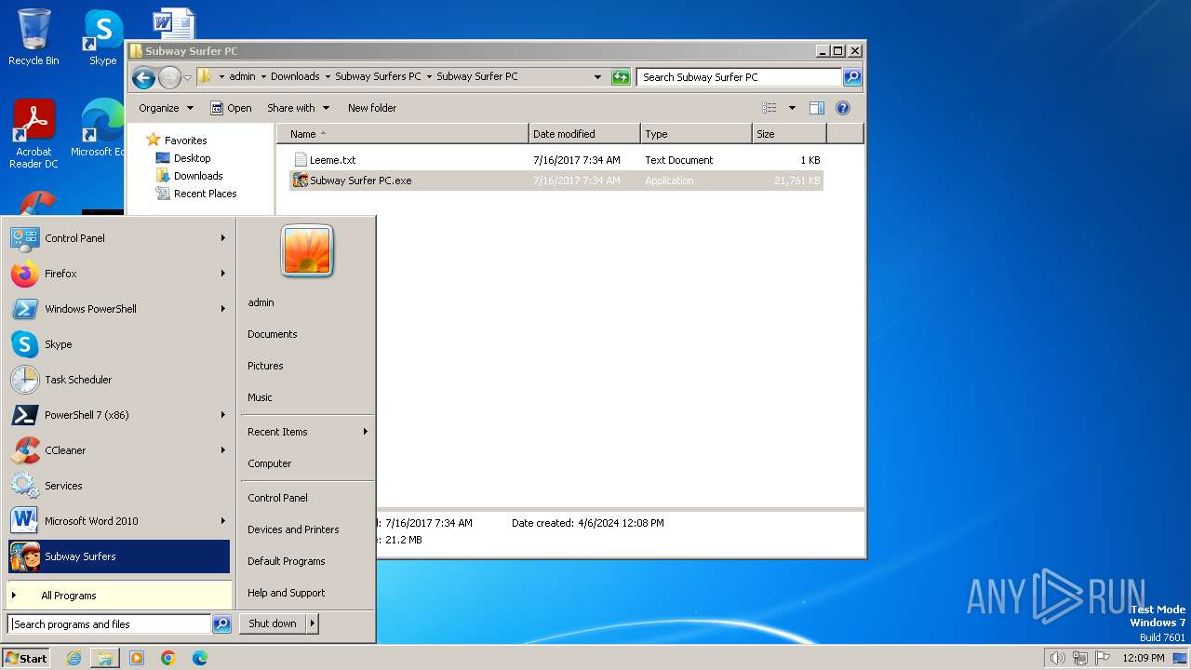Open All Programs in Start menu
Viewport: 1191px width, 670px height.
pos(69,596)
